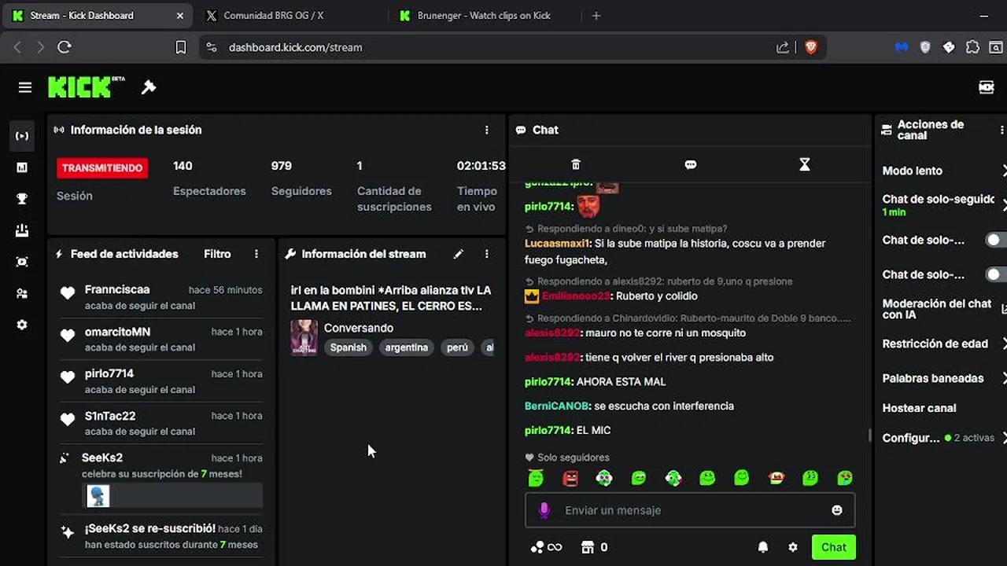Open Información del stream kebab menu
The width and height of the screenshot is (1007, 566).
tap(486, 254)
